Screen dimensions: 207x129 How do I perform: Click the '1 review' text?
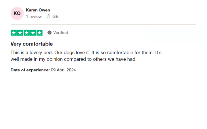(34, 16)
